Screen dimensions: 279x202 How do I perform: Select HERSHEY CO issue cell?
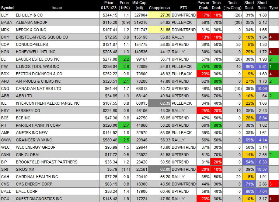point(57,111)
